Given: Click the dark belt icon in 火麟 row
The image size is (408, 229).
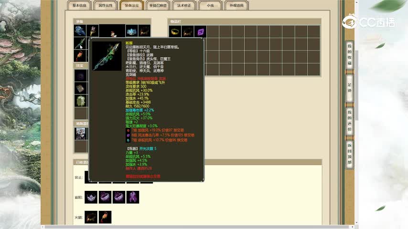Looking at the screenshot, I should pos(91,217).
